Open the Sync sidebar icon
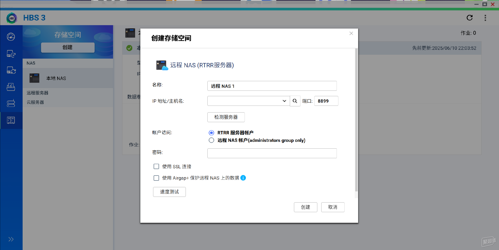The image size is (499, 250). [11, 70]
